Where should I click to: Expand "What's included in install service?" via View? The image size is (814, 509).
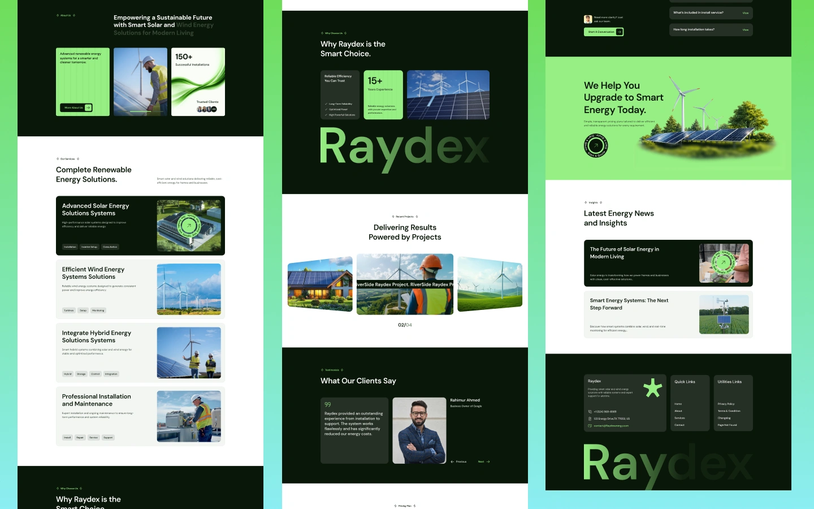pyautogui.click(x=746, y=13)
